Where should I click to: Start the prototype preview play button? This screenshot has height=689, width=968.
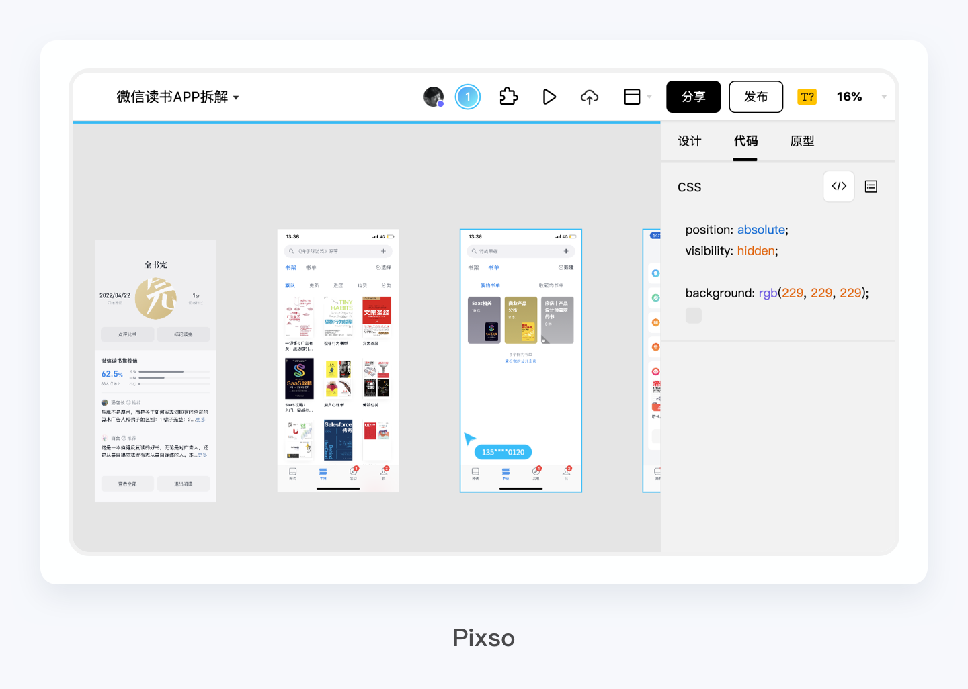[x=549, y=97]
